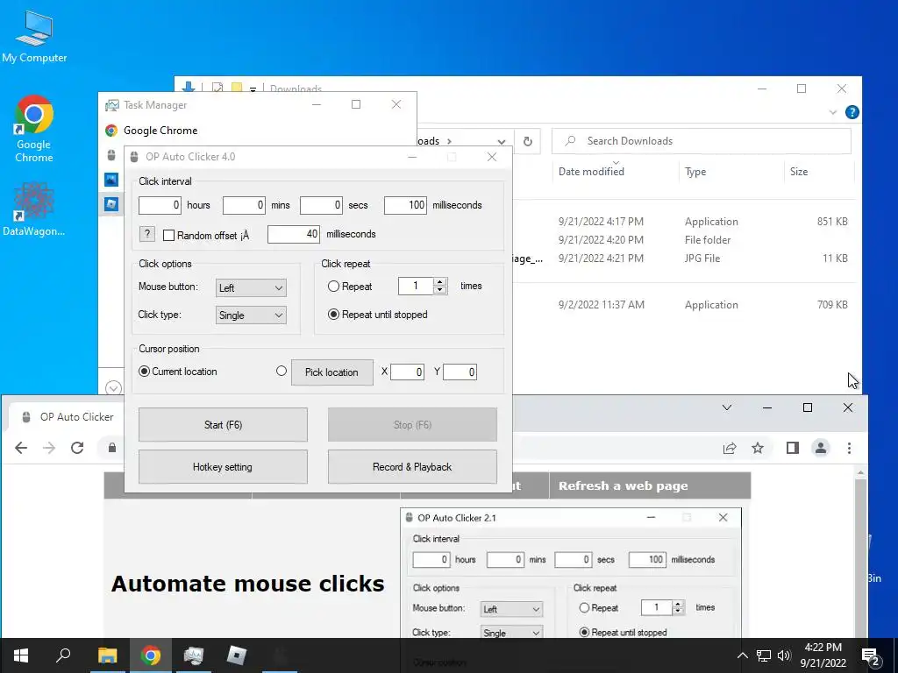The width and height of the screenshot is (898, 673).
Task: Decrease repeat count with down arrow
Action: click(440, 290)
